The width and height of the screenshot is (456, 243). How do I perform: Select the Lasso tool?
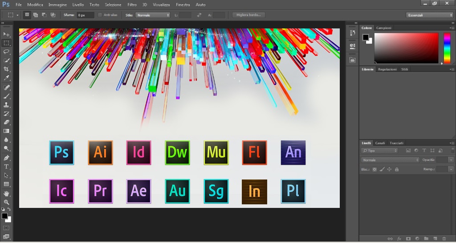pos(6,52)
